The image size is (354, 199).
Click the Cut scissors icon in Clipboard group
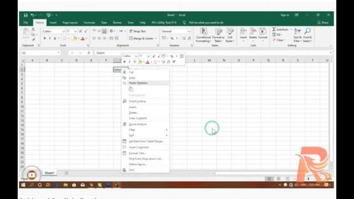(33, 29)
